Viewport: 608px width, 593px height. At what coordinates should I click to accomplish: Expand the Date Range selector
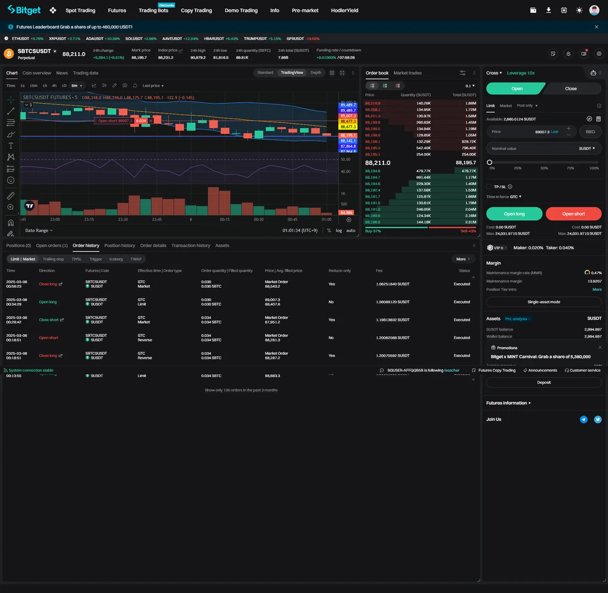(40, 231)
